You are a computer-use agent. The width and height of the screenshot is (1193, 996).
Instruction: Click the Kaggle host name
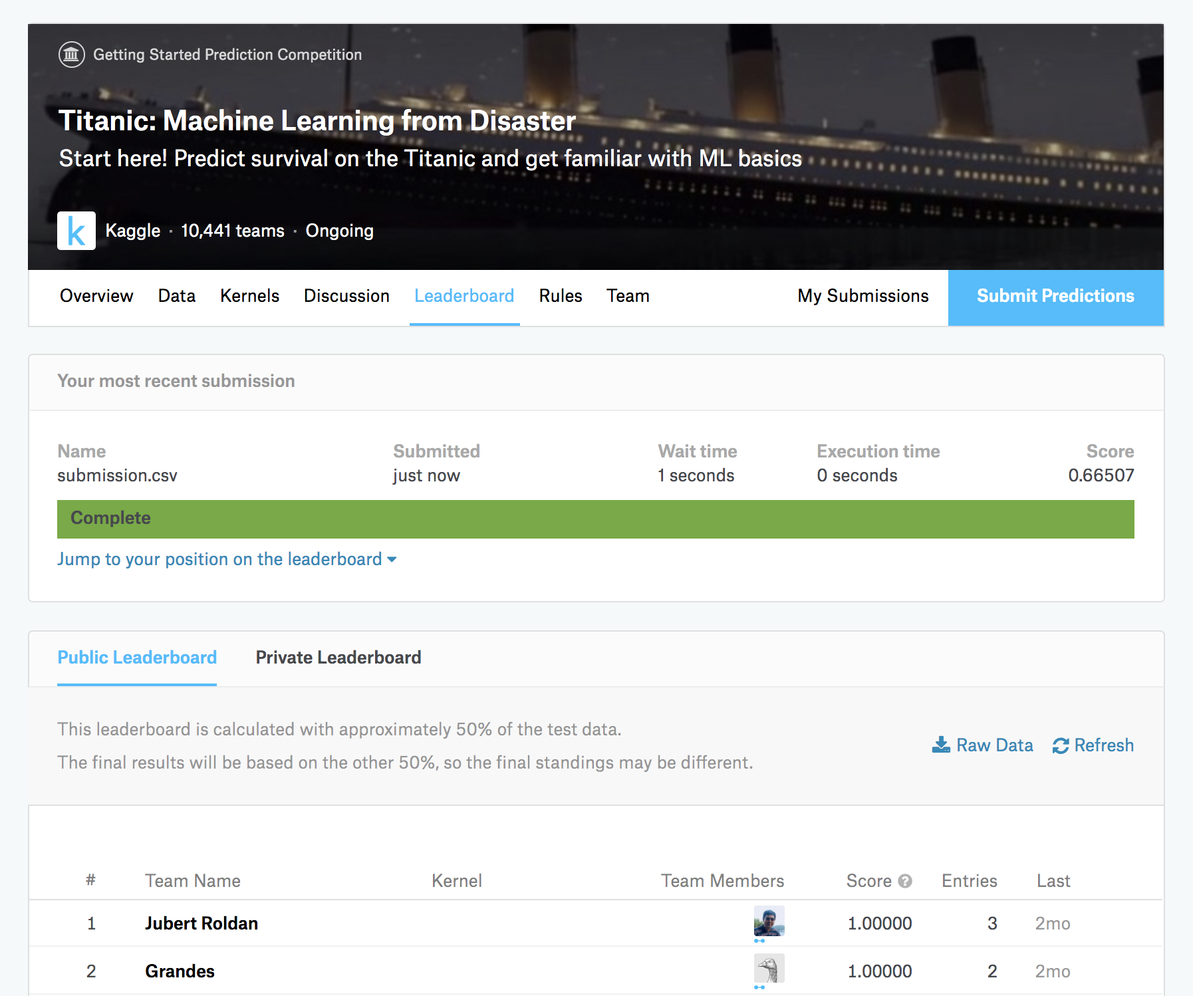tap(133, 231)
